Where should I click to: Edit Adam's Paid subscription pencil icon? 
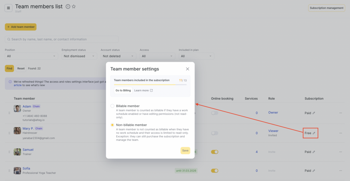[x=314, y=113]
